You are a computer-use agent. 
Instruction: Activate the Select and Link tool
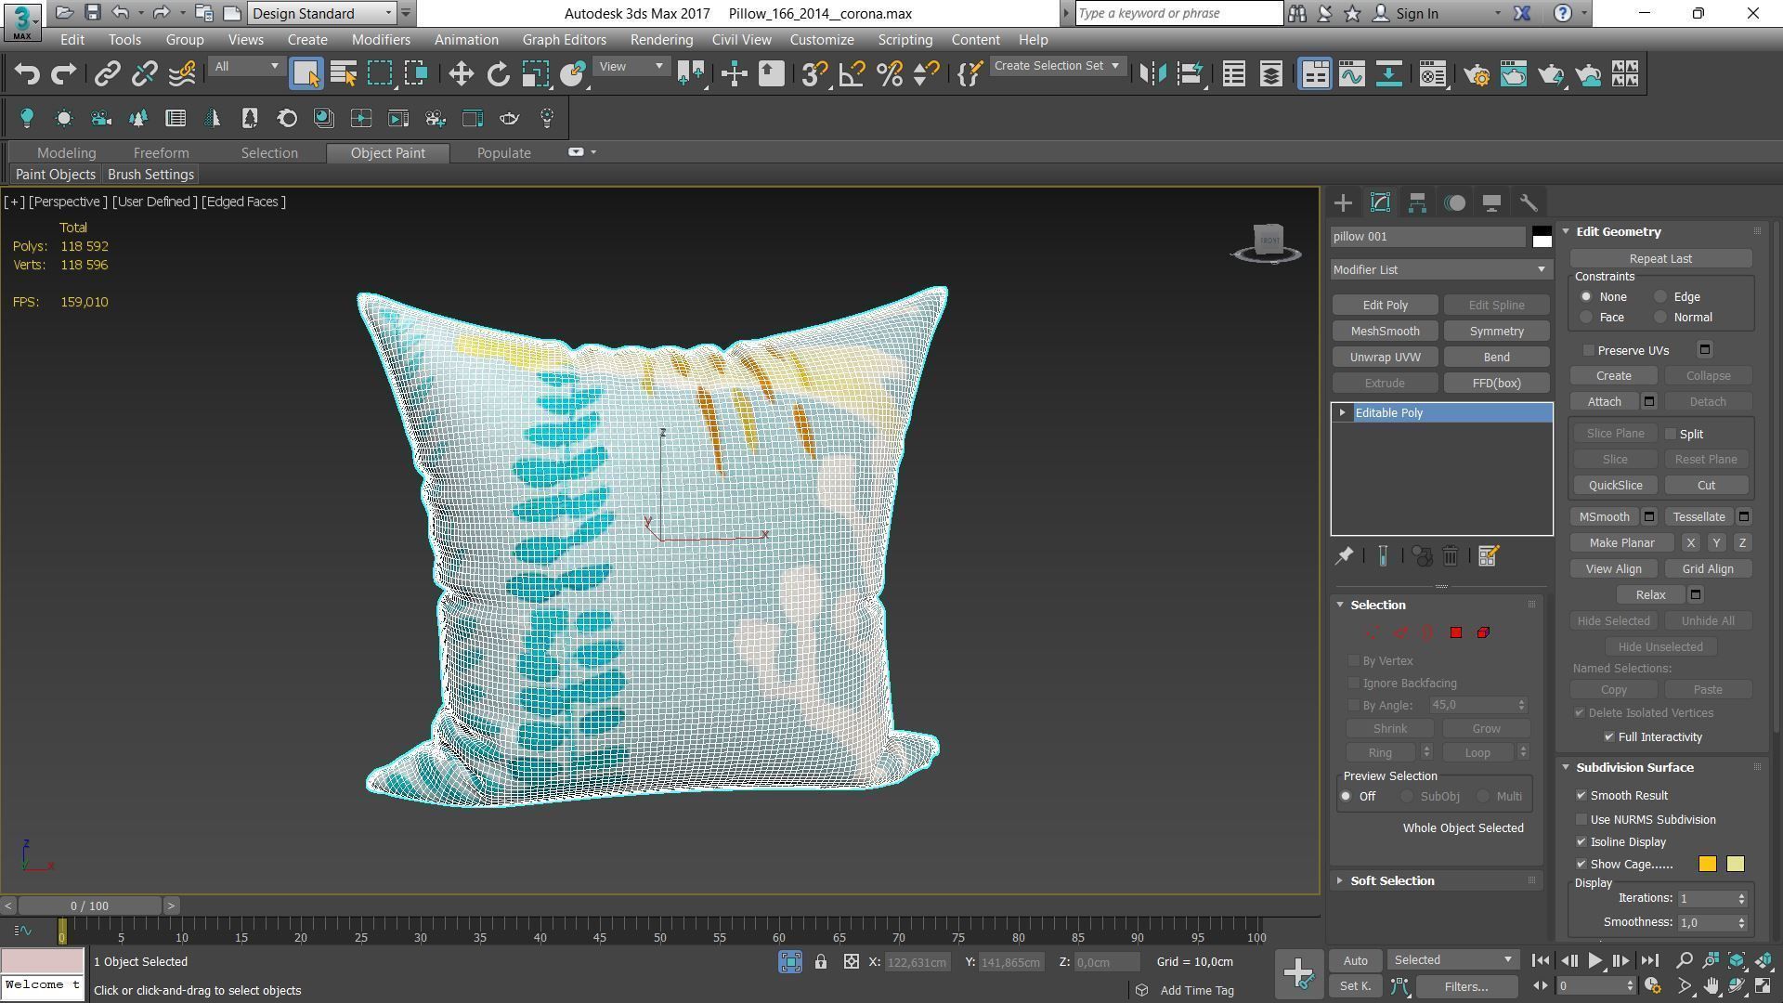click(x=108, y=74)
